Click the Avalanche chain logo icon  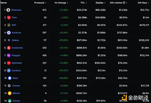(9, 48)
